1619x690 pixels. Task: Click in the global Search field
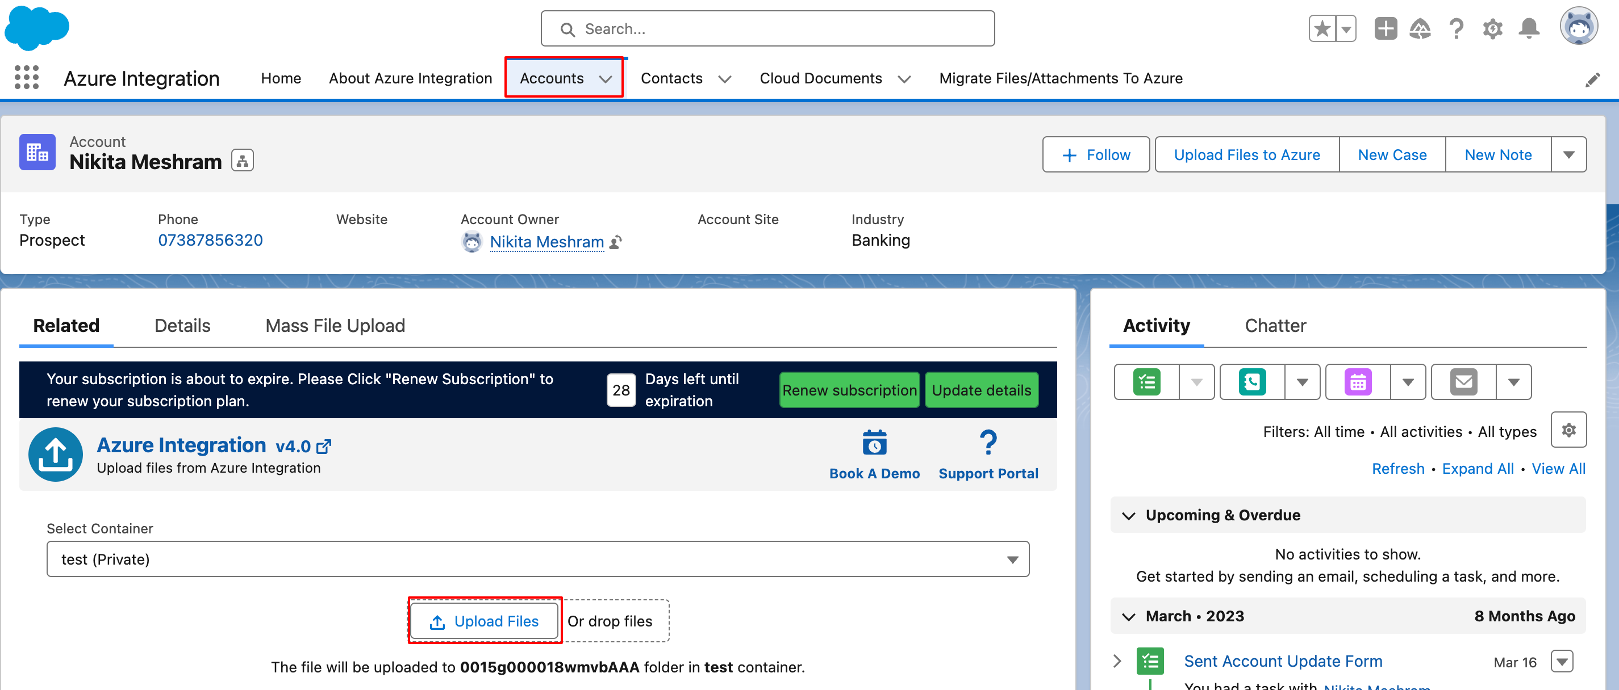click(767, 29)
